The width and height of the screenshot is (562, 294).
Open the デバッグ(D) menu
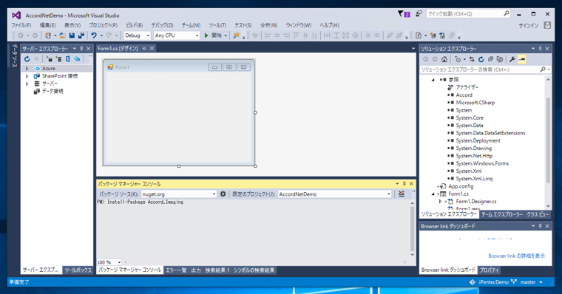point(162,25)
